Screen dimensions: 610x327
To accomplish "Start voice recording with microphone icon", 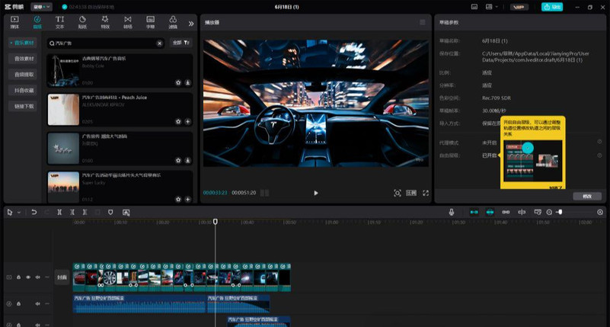I will pyautogui.click(x=452, y=212).
